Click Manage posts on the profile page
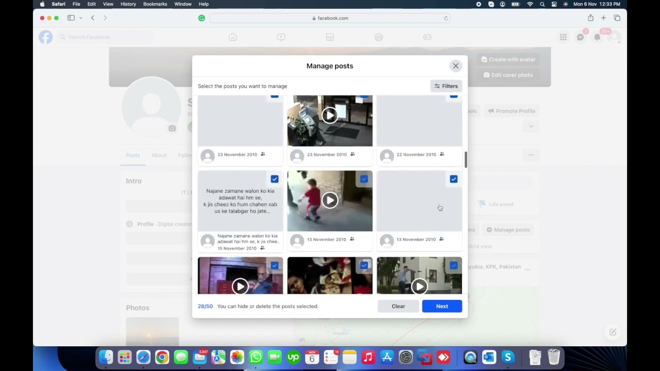This screenshot has width=660, height=371. (x=508, y=230)
